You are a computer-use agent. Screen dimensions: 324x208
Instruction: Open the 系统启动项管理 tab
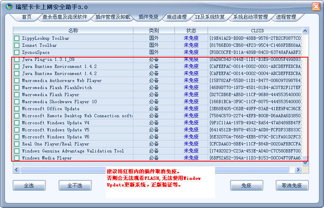250,17
